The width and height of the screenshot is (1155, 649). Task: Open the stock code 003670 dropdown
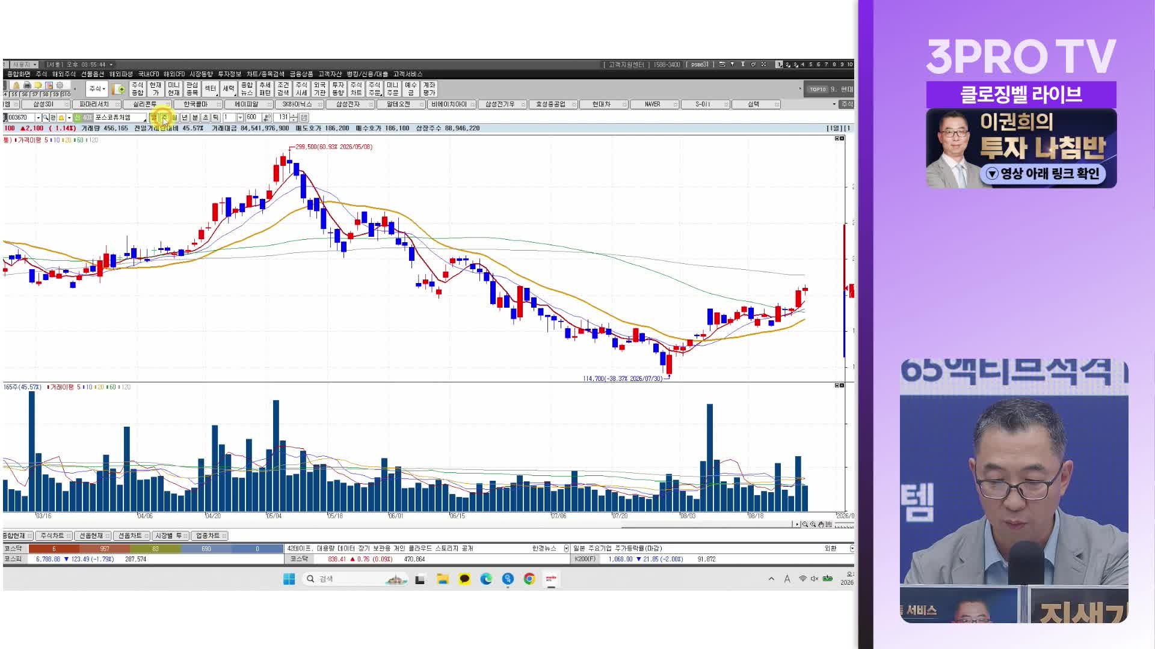(x=38, y=117)
